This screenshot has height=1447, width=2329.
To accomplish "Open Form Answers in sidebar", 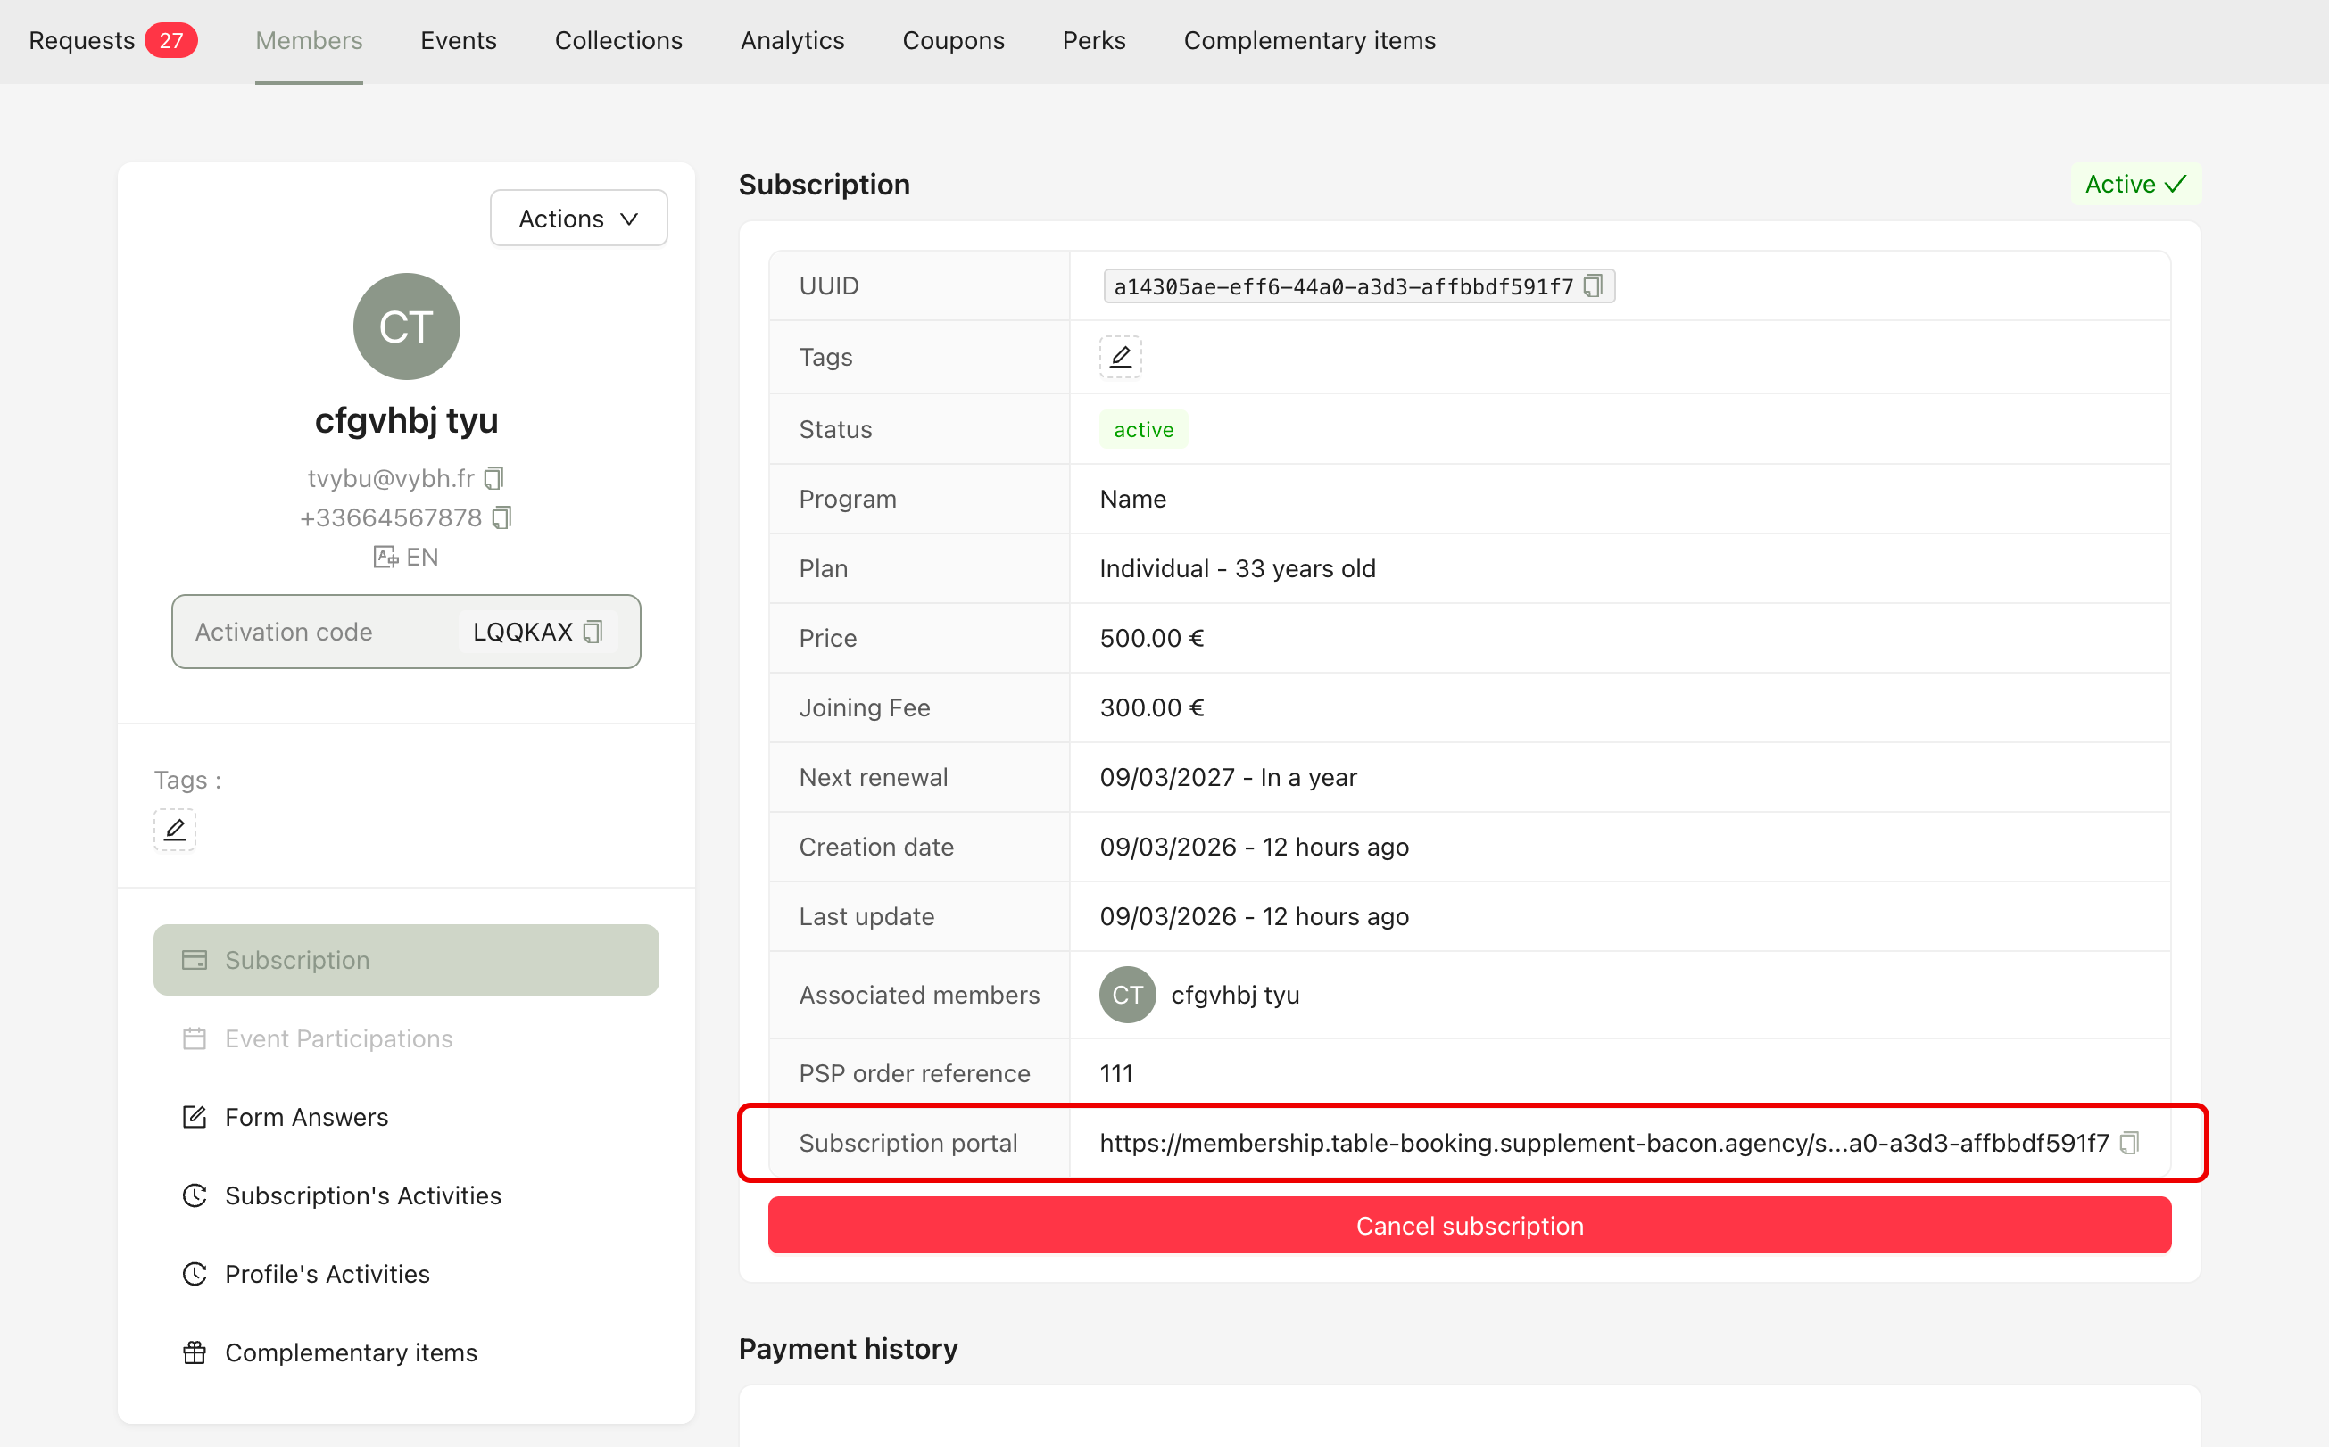I will tap(306, 1117).
